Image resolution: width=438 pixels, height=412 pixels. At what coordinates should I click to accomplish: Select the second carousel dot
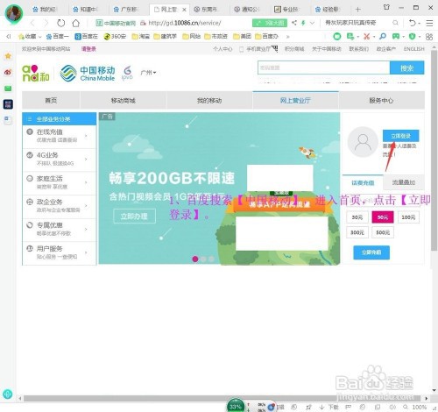click(x=203, y=259)
